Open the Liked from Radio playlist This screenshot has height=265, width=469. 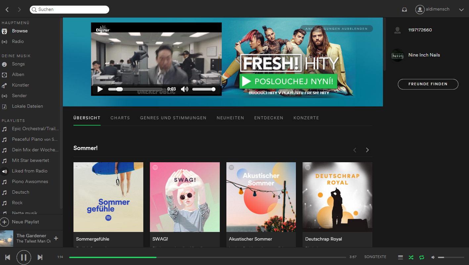30,171
